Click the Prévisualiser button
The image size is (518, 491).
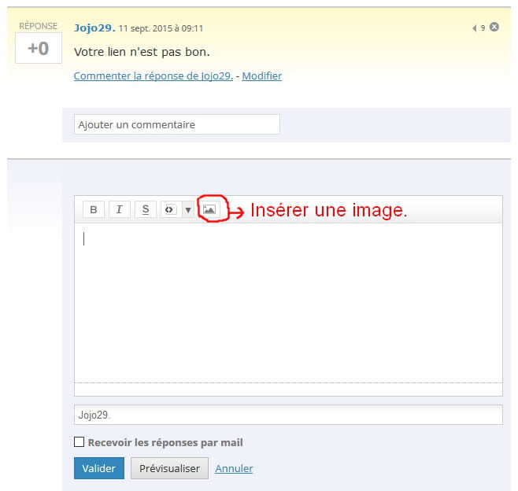169,468
